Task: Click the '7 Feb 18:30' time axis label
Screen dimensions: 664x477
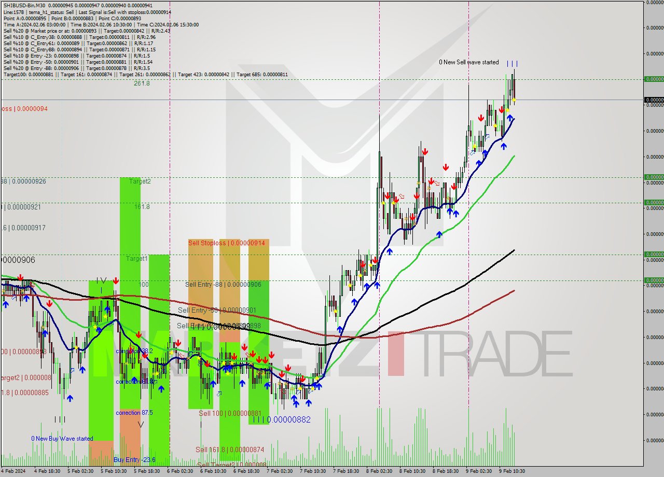Action: click(346, 471)
